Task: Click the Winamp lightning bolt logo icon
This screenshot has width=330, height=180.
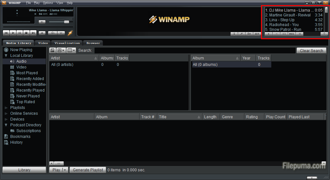Action: (x=70, y=33)
